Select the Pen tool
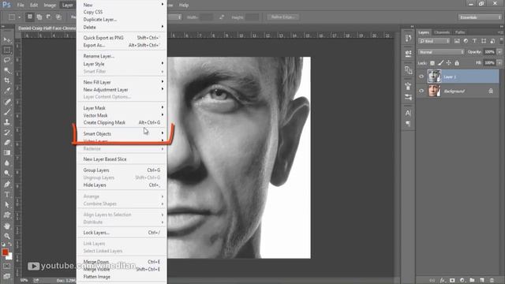 click(7, 184)
